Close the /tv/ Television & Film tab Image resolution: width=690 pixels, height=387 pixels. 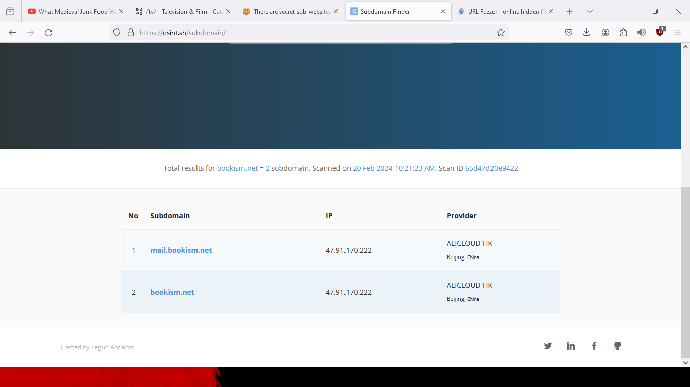click(x=228, y=11)
